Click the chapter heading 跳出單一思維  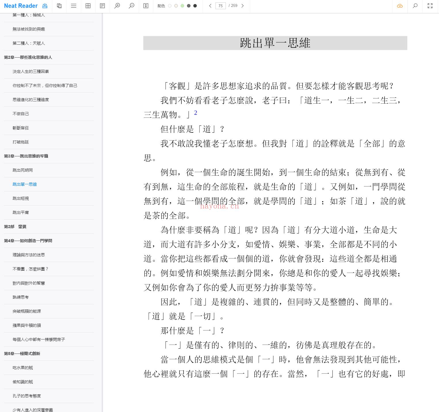pos(275,43)
